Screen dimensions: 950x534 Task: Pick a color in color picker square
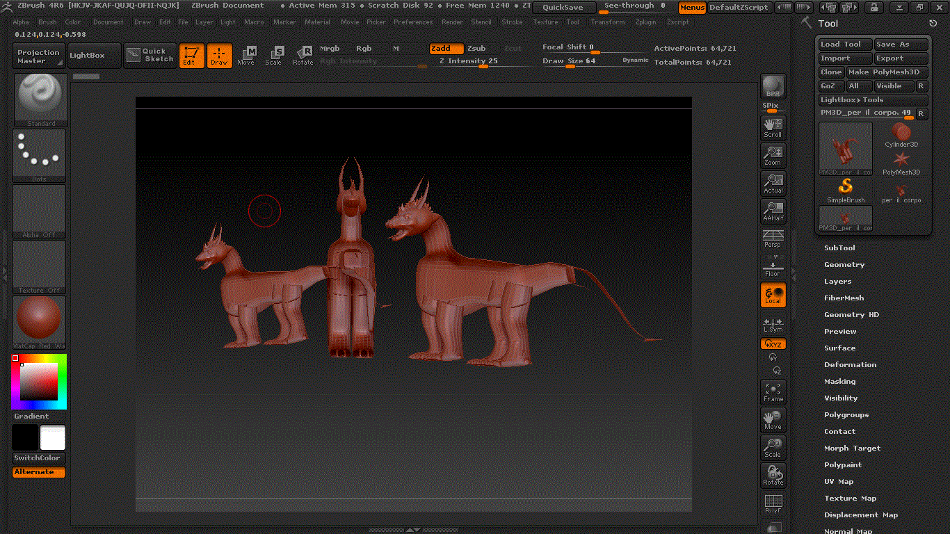click(x=39, y=382)
